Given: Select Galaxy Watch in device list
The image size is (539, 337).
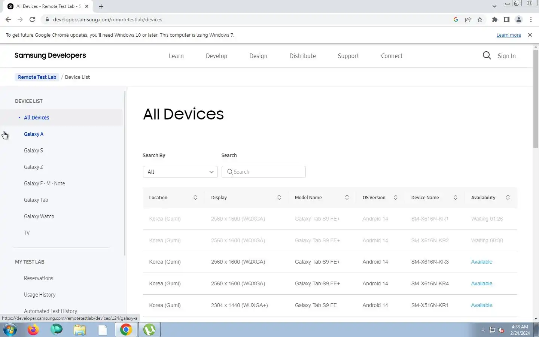Looking at the screenshot, I should [39, 216].
